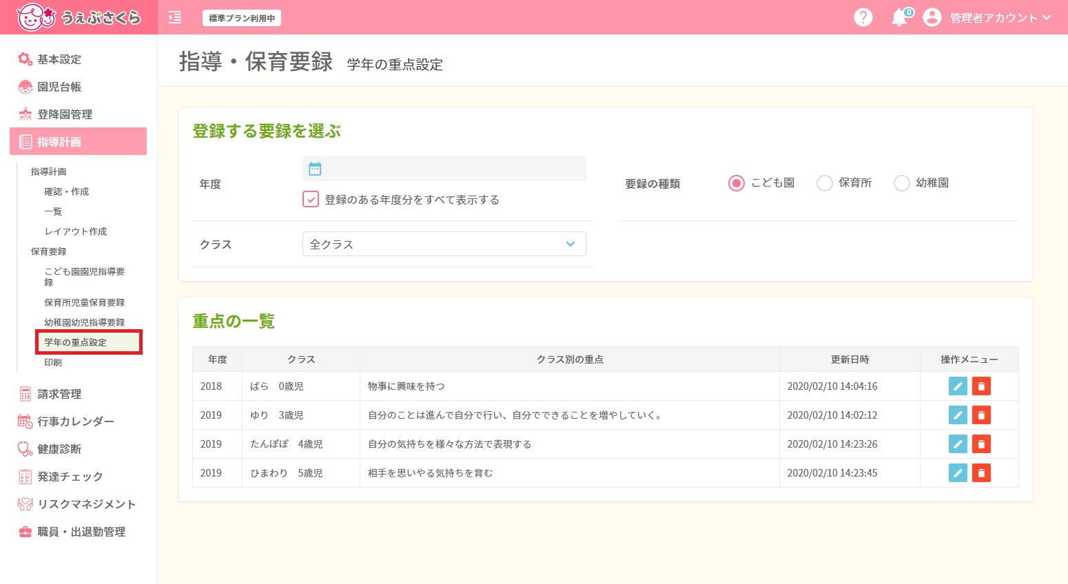Uncheck 登録のある年度分をすべて表示する checkbox
1068x584 pixels.
pyautogui.click(x=311, y=199)
